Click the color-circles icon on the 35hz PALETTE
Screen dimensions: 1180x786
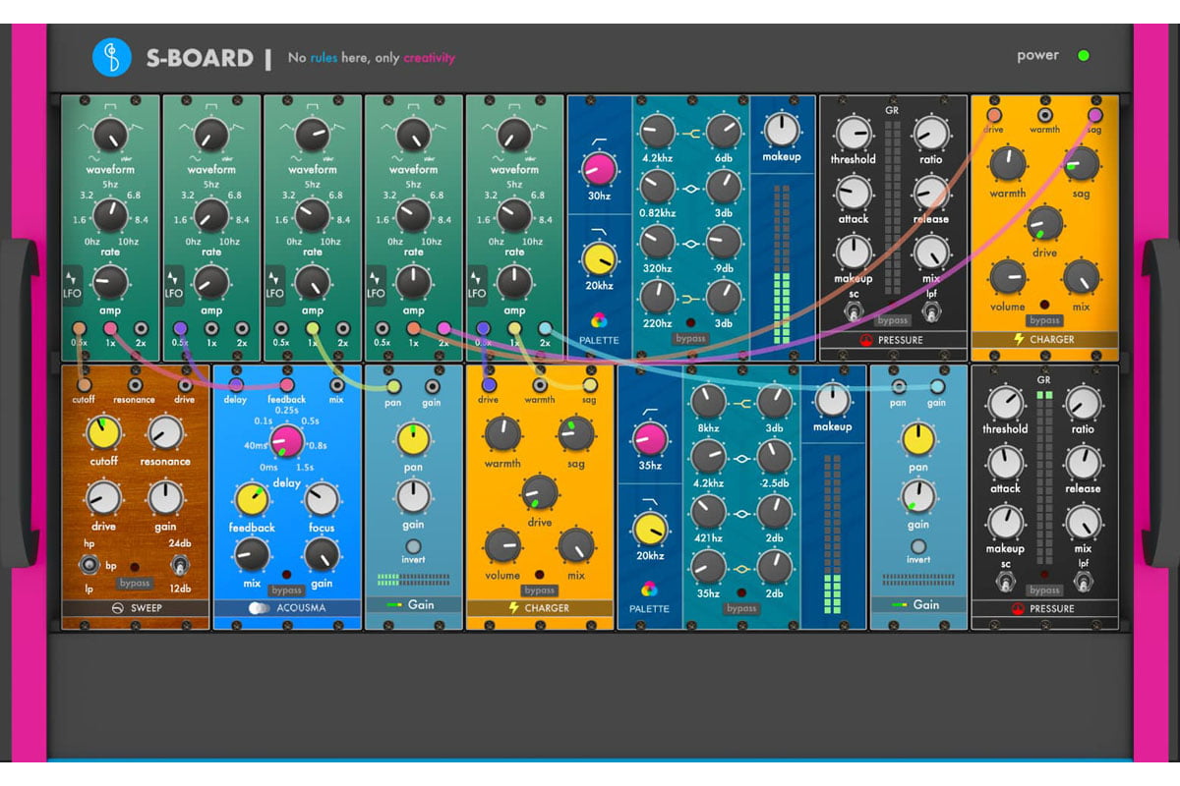(x=648, y=589)
